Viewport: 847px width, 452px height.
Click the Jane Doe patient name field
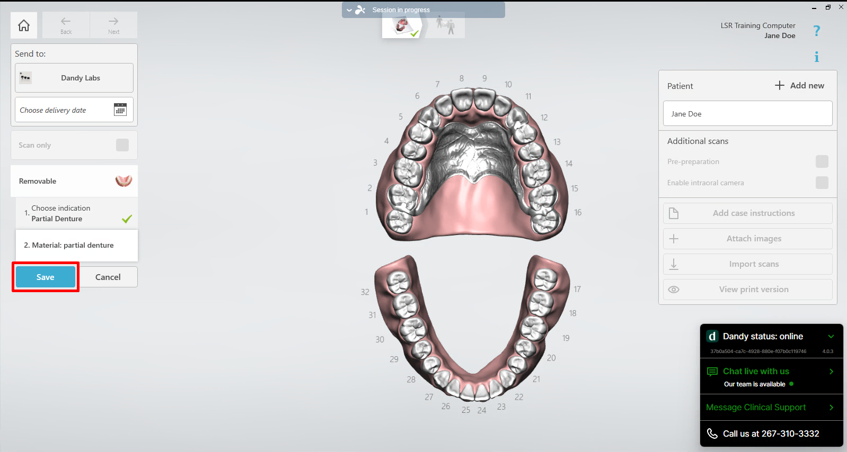coord(747,114)
